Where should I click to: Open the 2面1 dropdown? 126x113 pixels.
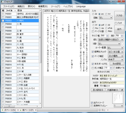point(109,44)
